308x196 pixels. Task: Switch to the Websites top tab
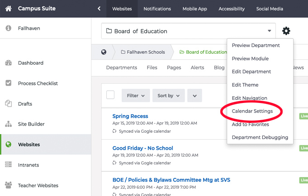click(122, 9)
